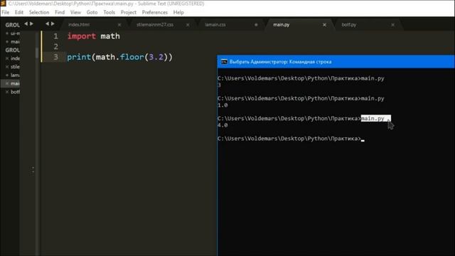Open the 'botf' file in the sidebar
This screenshot has height=256, width=455.
pos(15,92)
